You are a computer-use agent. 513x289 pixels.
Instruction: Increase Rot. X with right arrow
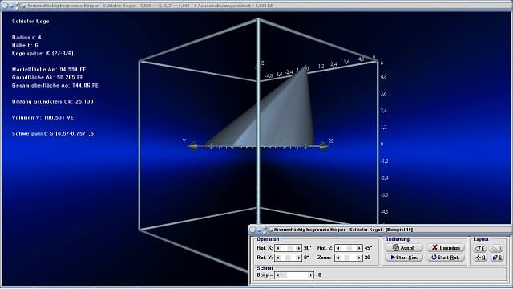tap(298, 248)
